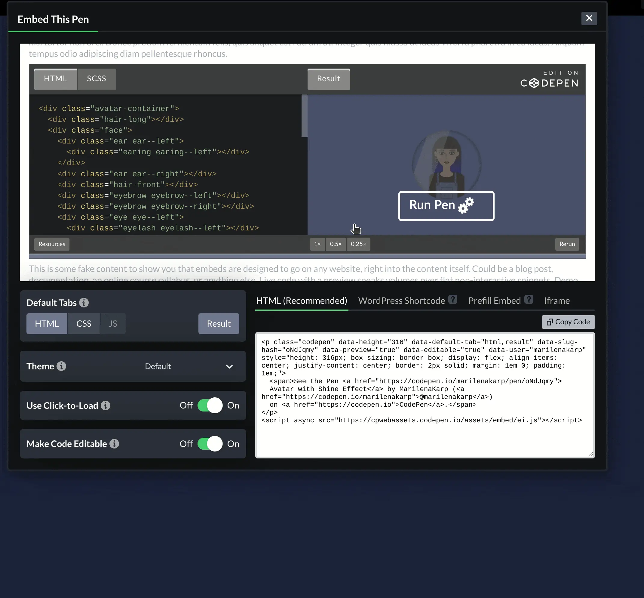Viewport: 644px width, 598px height.
Task: Select the HTML default tab option
Action: tap(47, 323)
